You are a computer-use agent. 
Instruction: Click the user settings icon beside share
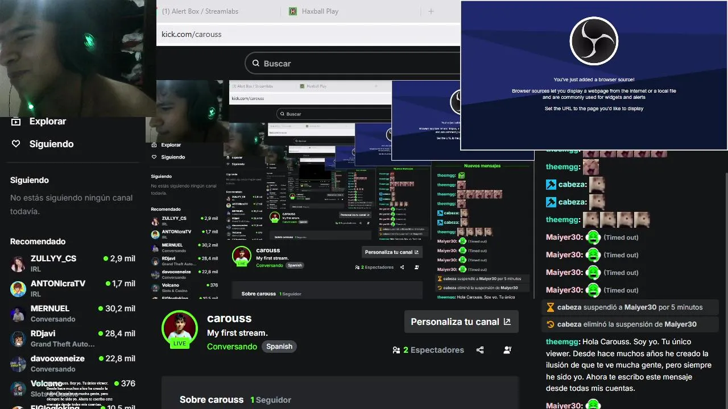coord(507,350)
